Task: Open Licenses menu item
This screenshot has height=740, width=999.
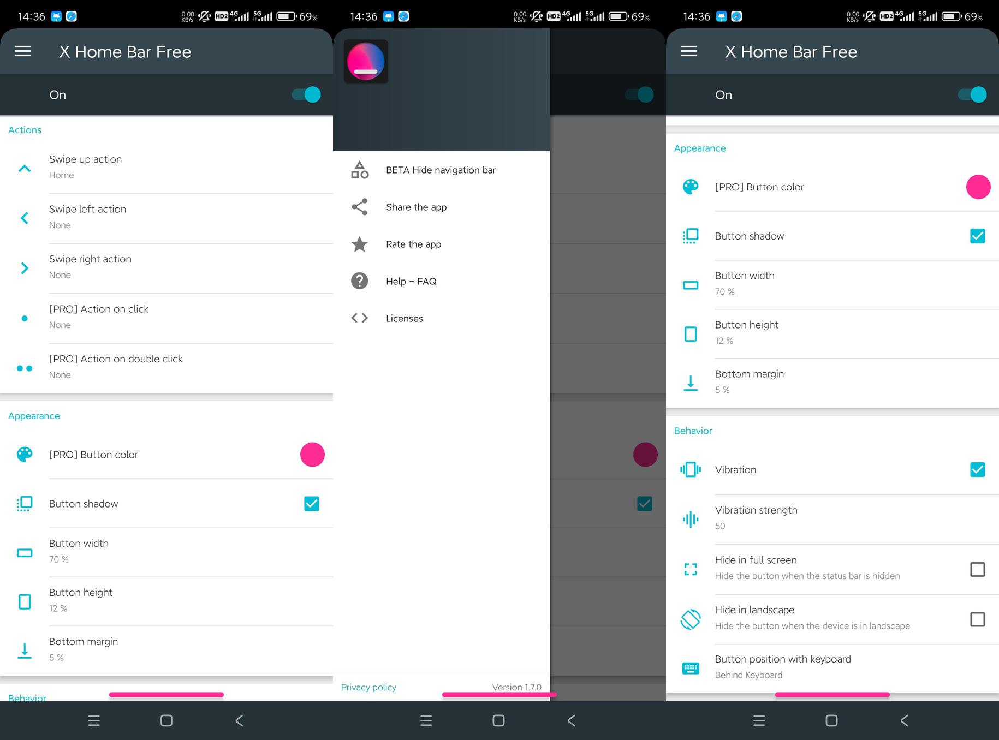Action: pyautogui.click(x=441, y=318)
